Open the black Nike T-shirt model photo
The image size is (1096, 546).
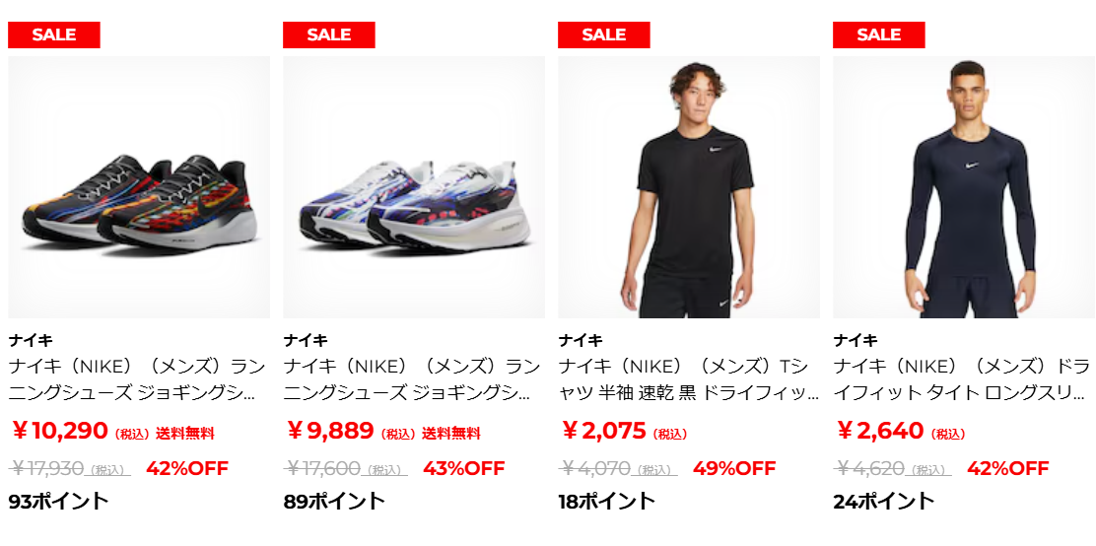[x=689, y=187]
